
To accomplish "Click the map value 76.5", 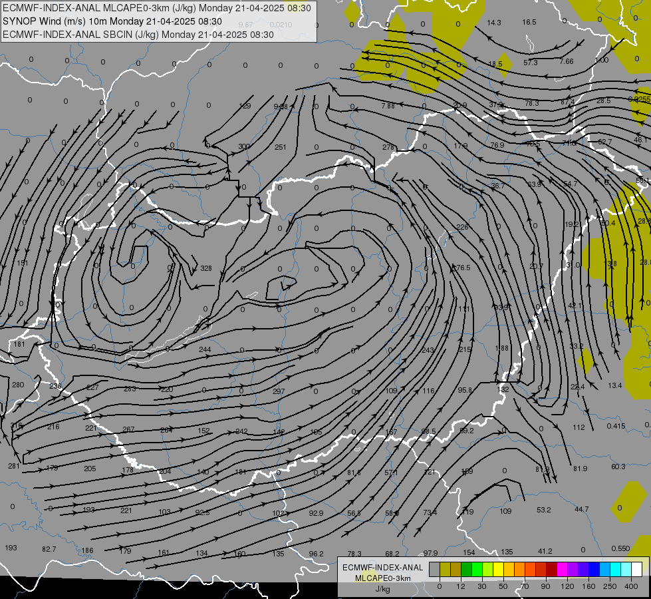I will (463, 268).
